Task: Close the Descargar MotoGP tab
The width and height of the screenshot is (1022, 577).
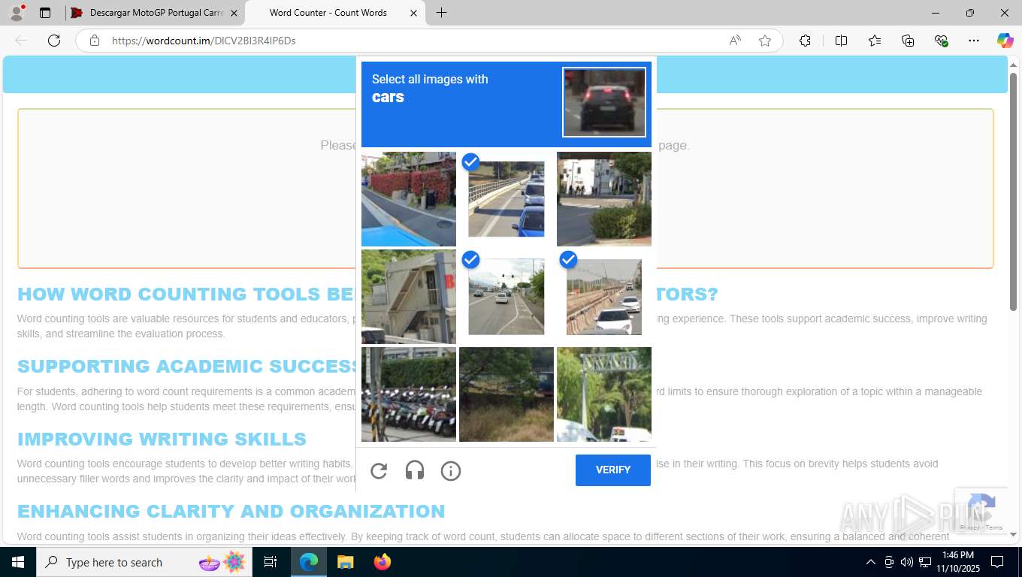Action: click(234, 13)
